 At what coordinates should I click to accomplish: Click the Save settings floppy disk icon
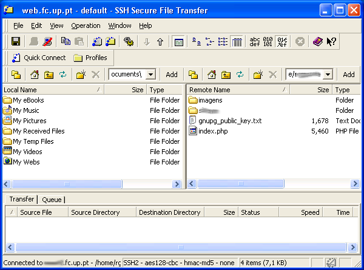point(16,41)
